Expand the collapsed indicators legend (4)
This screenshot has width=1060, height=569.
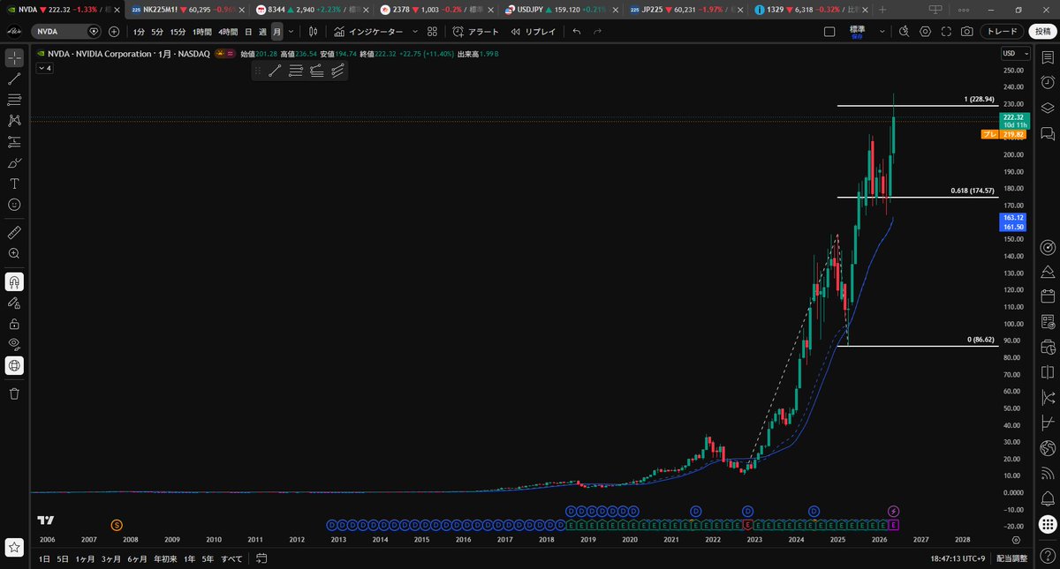pyautogui.click(x=44, y=68)
